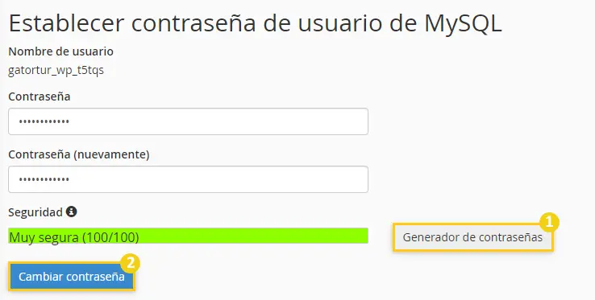Viewport: 595px width, 300px height.
Task: Click the Contraseña (nuevamente) label
Action: tap(79, 155)
